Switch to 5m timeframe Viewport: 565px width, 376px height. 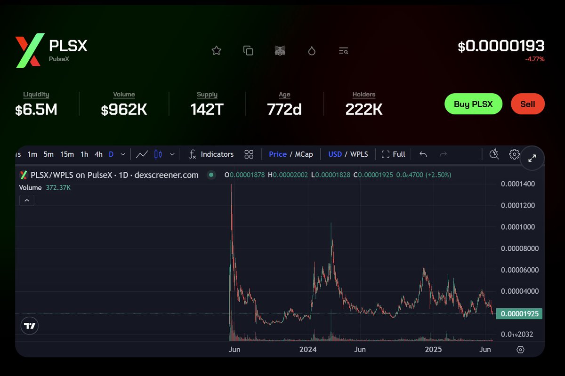click(x=48, y=154)
